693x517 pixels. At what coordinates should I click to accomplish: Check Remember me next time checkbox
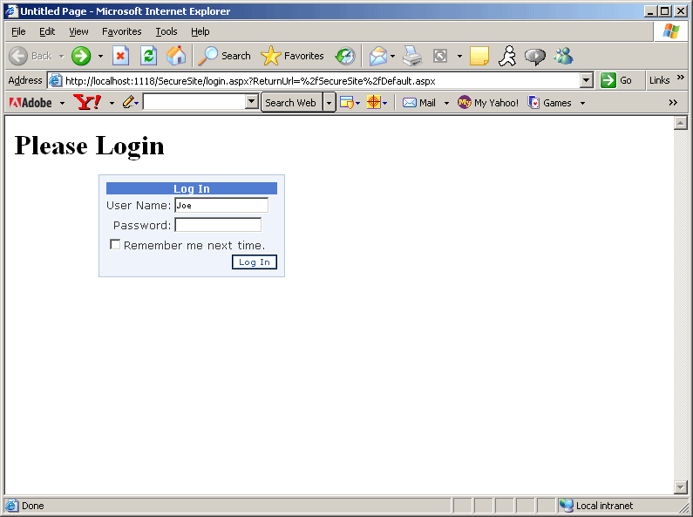tap(115, 244)
